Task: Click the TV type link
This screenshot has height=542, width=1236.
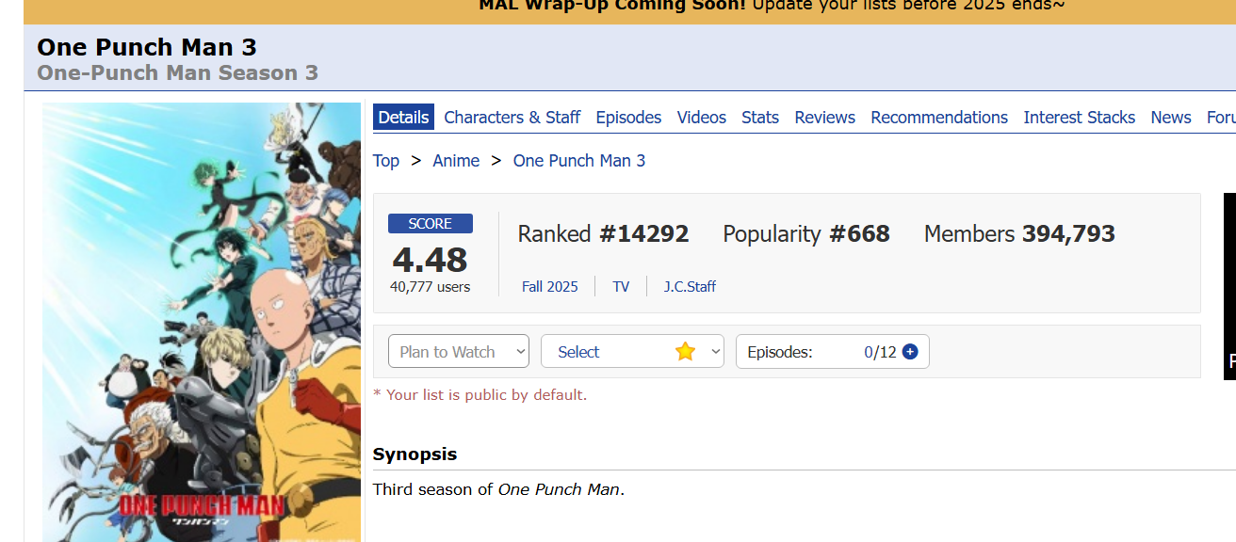Action: (x=621, y=287)
